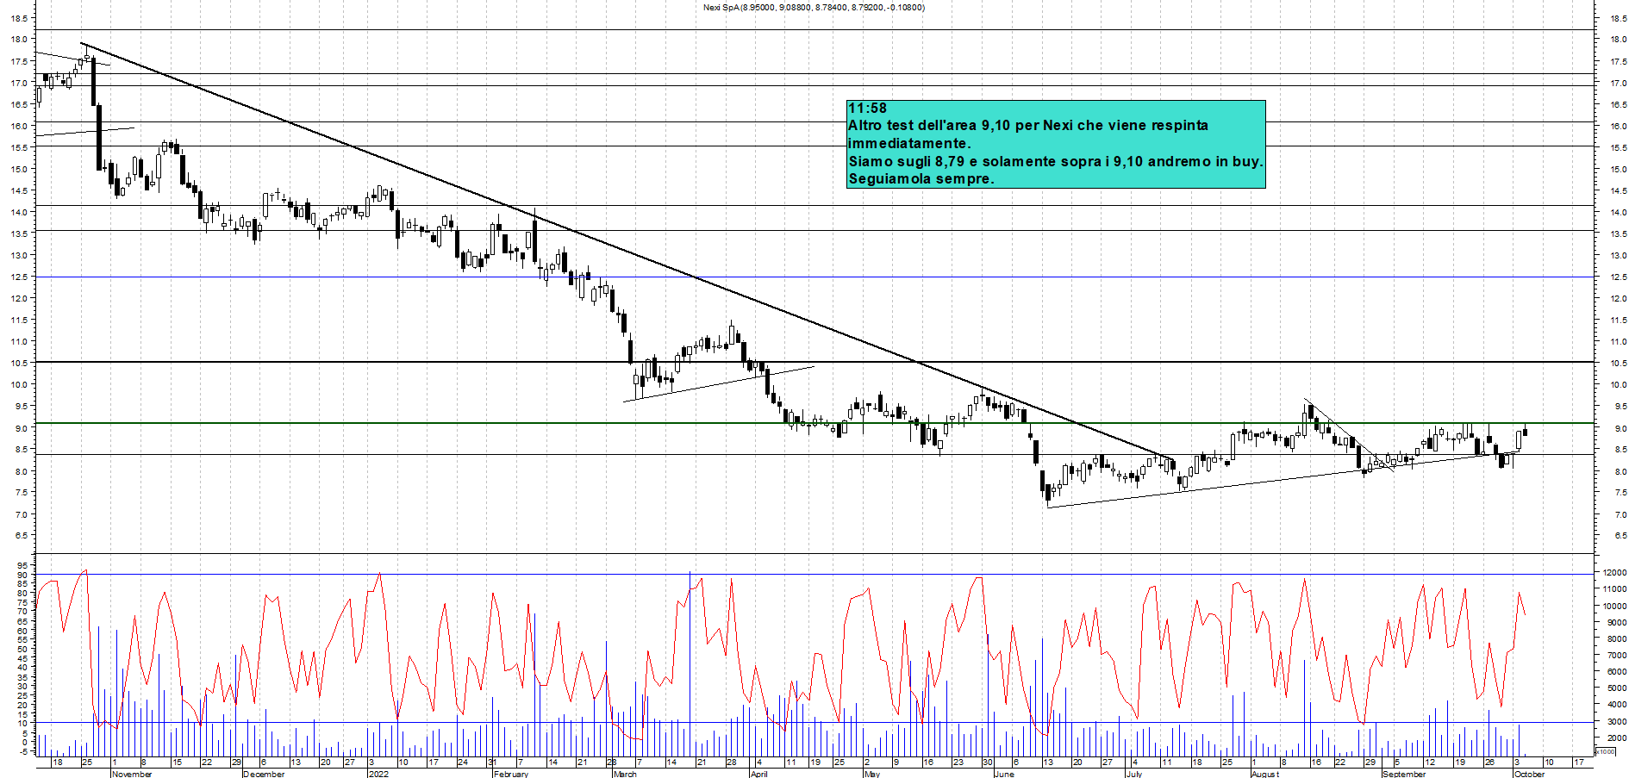
Task: Select "6.5" on the left price axis
Action: tap(21, 535)
